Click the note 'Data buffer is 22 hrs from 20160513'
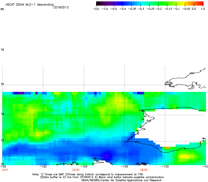Screen dimensions: 208x182 [x=68, y=177]
